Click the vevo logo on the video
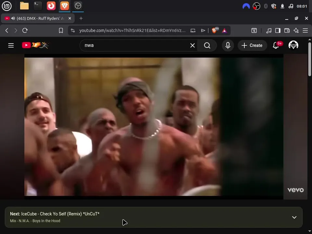The image size is (312, 234). pyautogui.click(x=295, y=190)
